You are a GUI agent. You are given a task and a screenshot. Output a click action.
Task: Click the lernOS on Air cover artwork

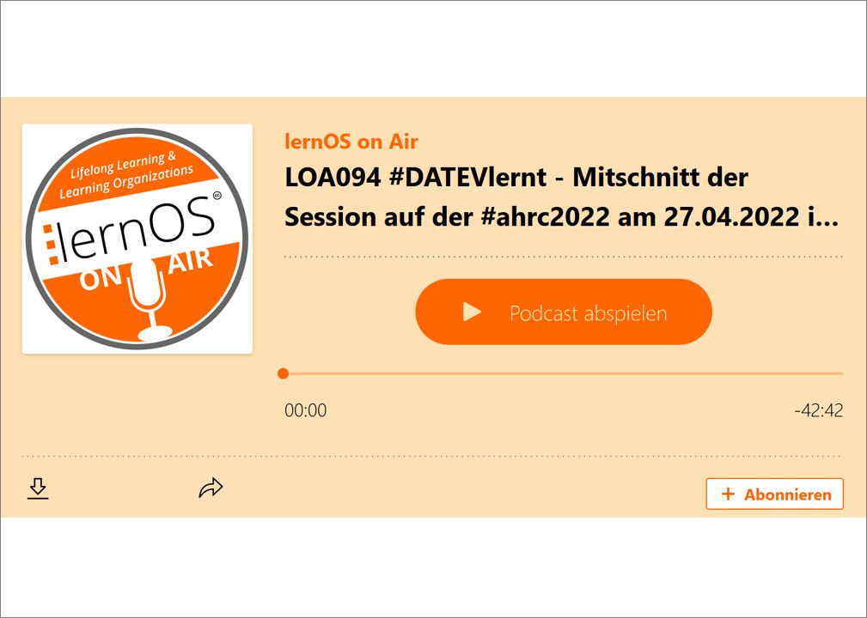pos(137,239)
